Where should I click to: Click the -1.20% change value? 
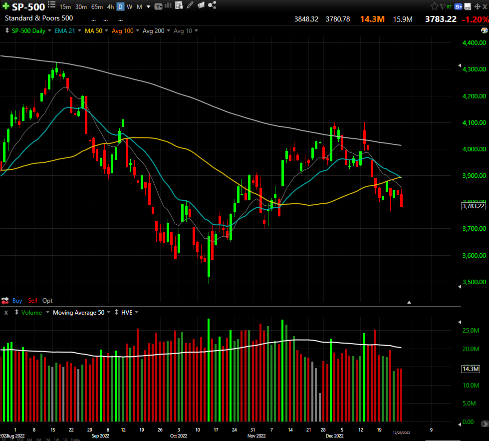475,19
